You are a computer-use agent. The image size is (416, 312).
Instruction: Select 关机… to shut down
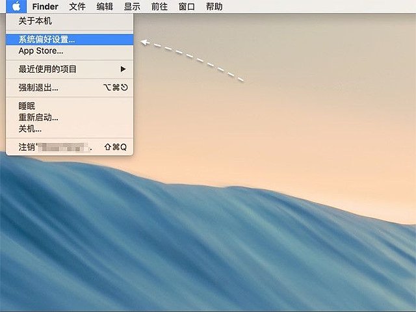coord(70,129)
